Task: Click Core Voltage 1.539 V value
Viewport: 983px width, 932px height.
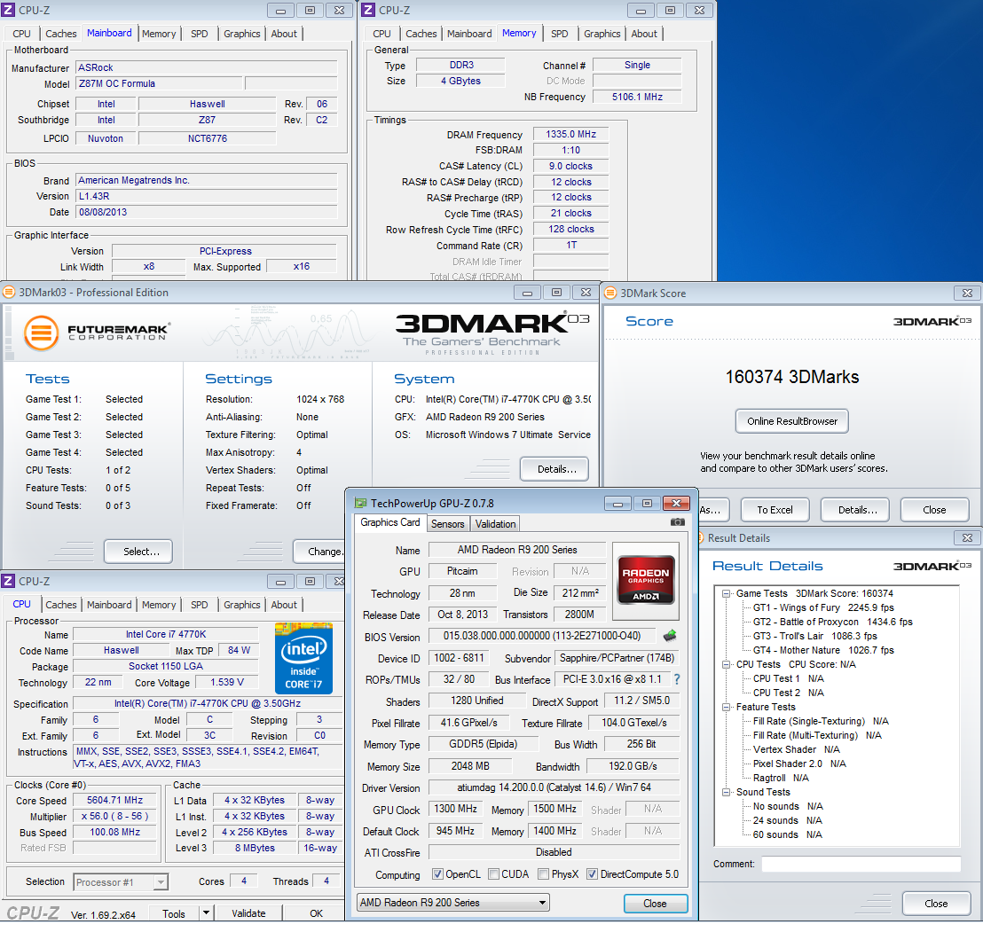Action: click(x=227, y=682)
